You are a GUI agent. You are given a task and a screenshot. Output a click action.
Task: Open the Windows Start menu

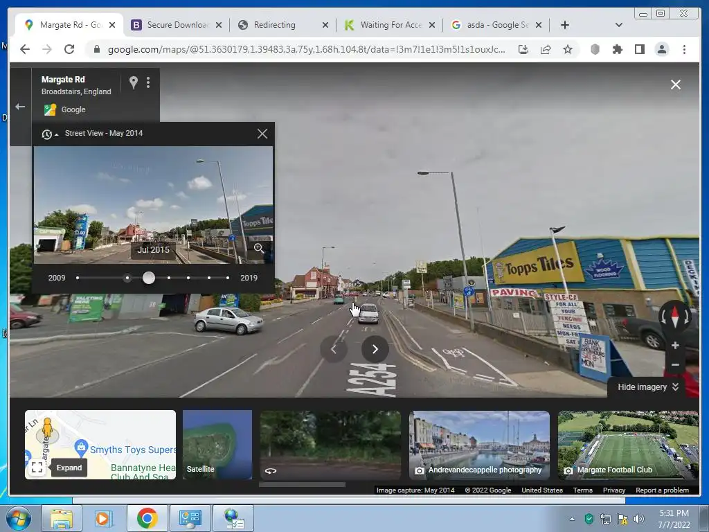click(19, 518)
